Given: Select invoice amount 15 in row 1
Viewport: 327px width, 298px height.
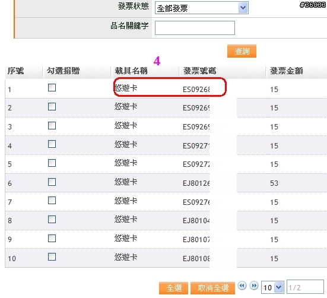Looking at the screenshot, I should tap(274, 90).
